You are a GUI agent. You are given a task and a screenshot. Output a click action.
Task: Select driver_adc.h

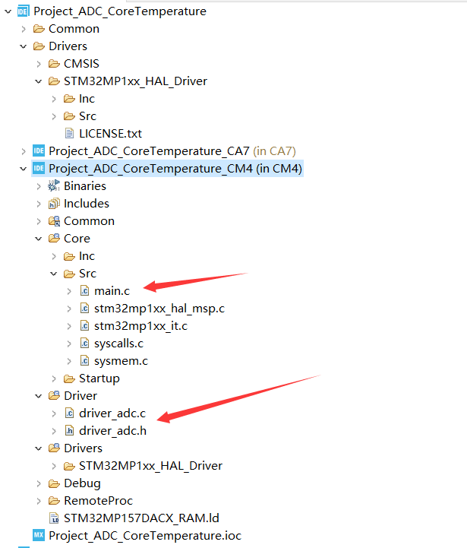pos(112,431)
